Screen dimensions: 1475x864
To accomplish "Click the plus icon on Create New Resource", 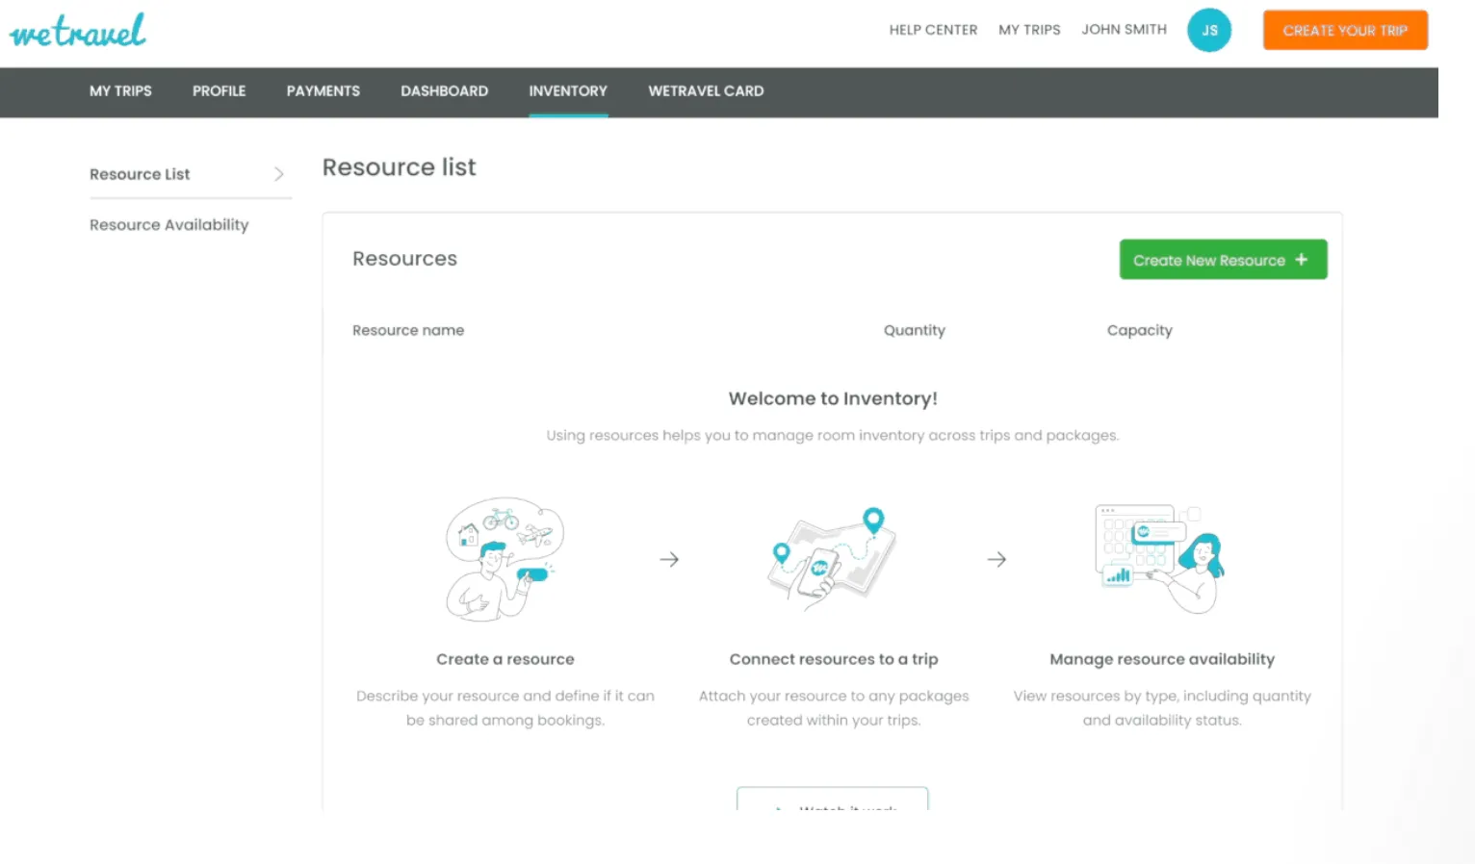I will [x=1302, y=260].
